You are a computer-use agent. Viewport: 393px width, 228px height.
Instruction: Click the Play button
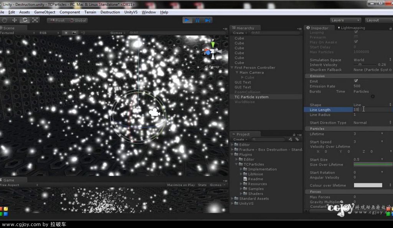[x=187, y=20]
